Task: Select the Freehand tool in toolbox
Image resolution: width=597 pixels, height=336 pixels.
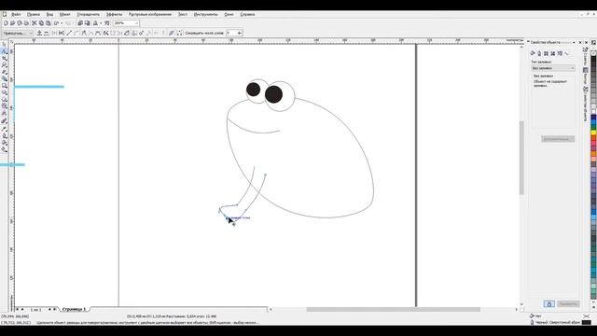Action: coord(4,72)
